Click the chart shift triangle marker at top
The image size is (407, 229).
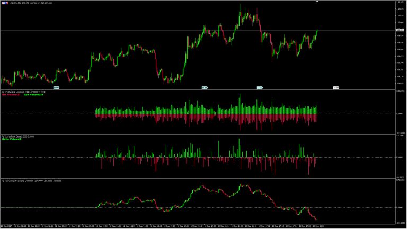click(317, 2)
